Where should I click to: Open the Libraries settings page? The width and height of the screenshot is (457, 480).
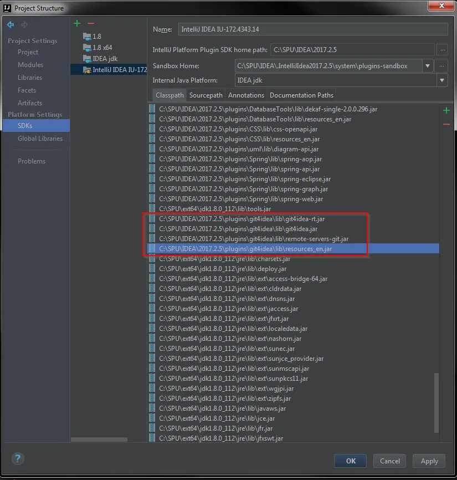pos(30,78)
